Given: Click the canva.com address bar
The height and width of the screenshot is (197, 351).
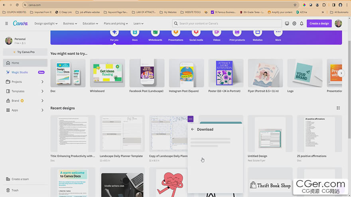Looking at the screenshot, I should (160, 5).
